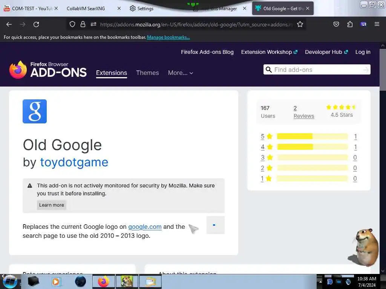
Task: Open the Manage bookmarks link
Action: tap(168, 37)
